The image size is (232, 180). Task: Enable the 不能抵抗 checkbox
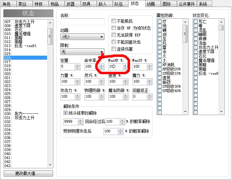113,21
